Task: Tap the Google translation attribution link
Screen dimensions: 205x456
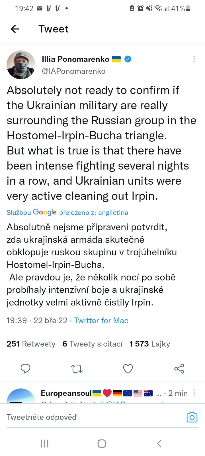Action: tap(67, 212)
